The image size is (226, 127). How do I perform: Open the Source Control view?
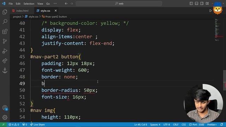[5, 41]
